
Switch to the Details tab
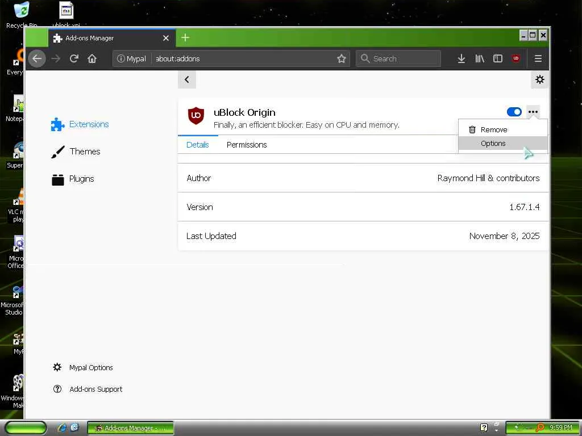point(197,145)
